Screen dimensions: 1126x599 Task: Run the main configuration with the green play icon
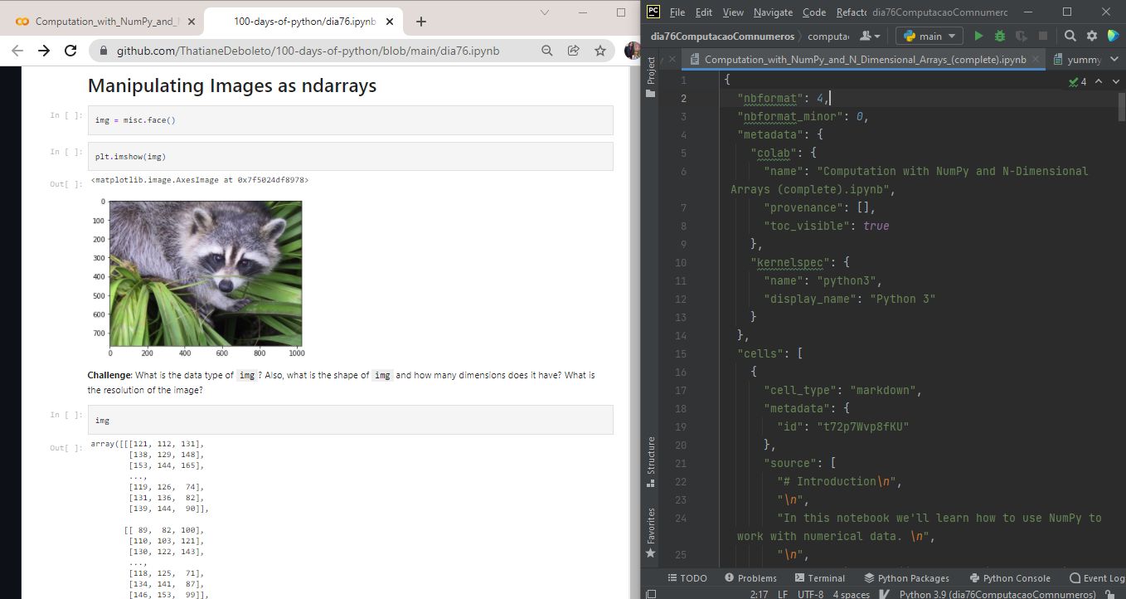point(979,36)
